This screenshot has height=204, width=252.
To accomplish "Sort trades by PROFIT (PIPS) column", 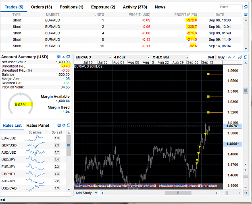I will 185,14.
